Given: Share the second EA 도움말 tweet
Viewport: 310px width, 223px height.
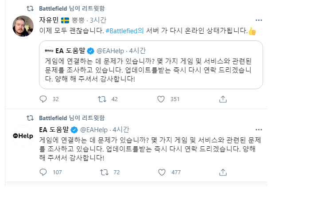Looking at the screenshot, I should click(223, 172).
